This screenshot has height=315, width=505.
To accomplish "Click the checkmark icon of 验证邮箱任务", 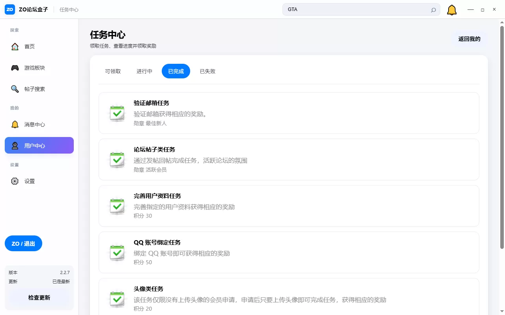I will 117,113.
